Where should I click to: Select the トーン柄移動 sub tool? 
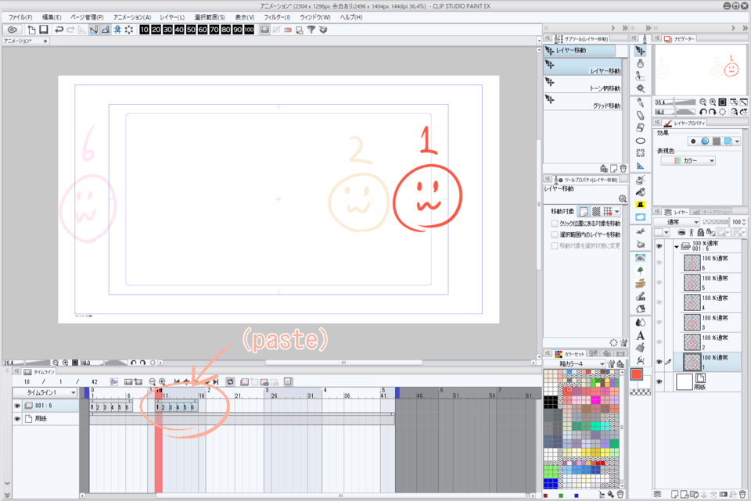[x=585, y=88]
